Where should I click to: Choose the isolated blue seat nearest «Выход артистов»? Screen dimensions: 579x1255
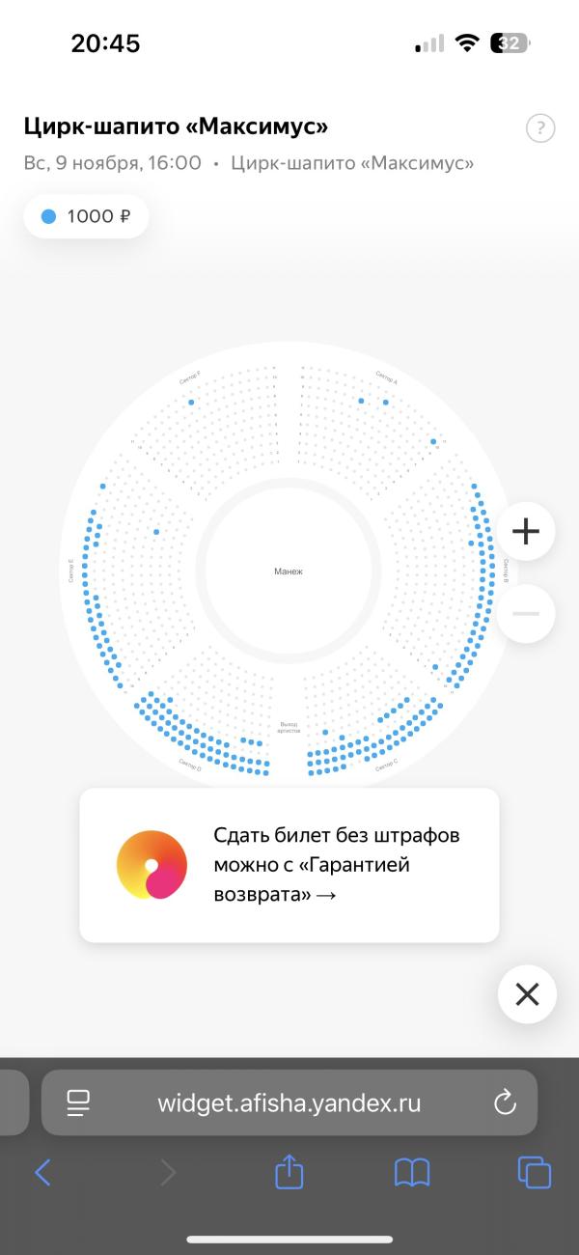pos(325,733)
